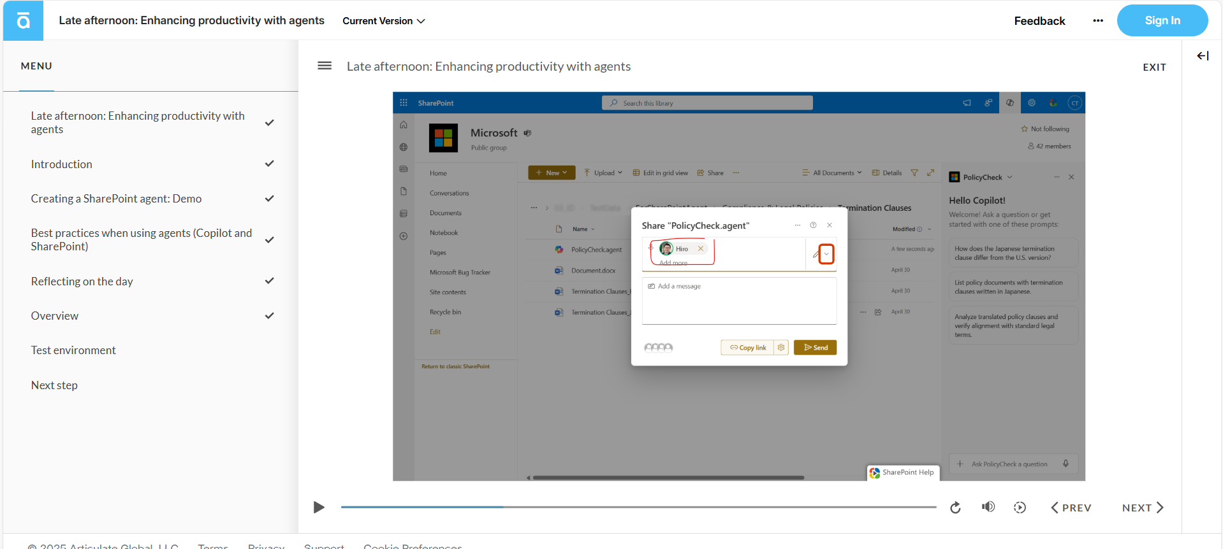Screen dimensions: 1223x549
Task: Open the Copilot icon in SharePoint header
Action: click(x=1010, y=103)
